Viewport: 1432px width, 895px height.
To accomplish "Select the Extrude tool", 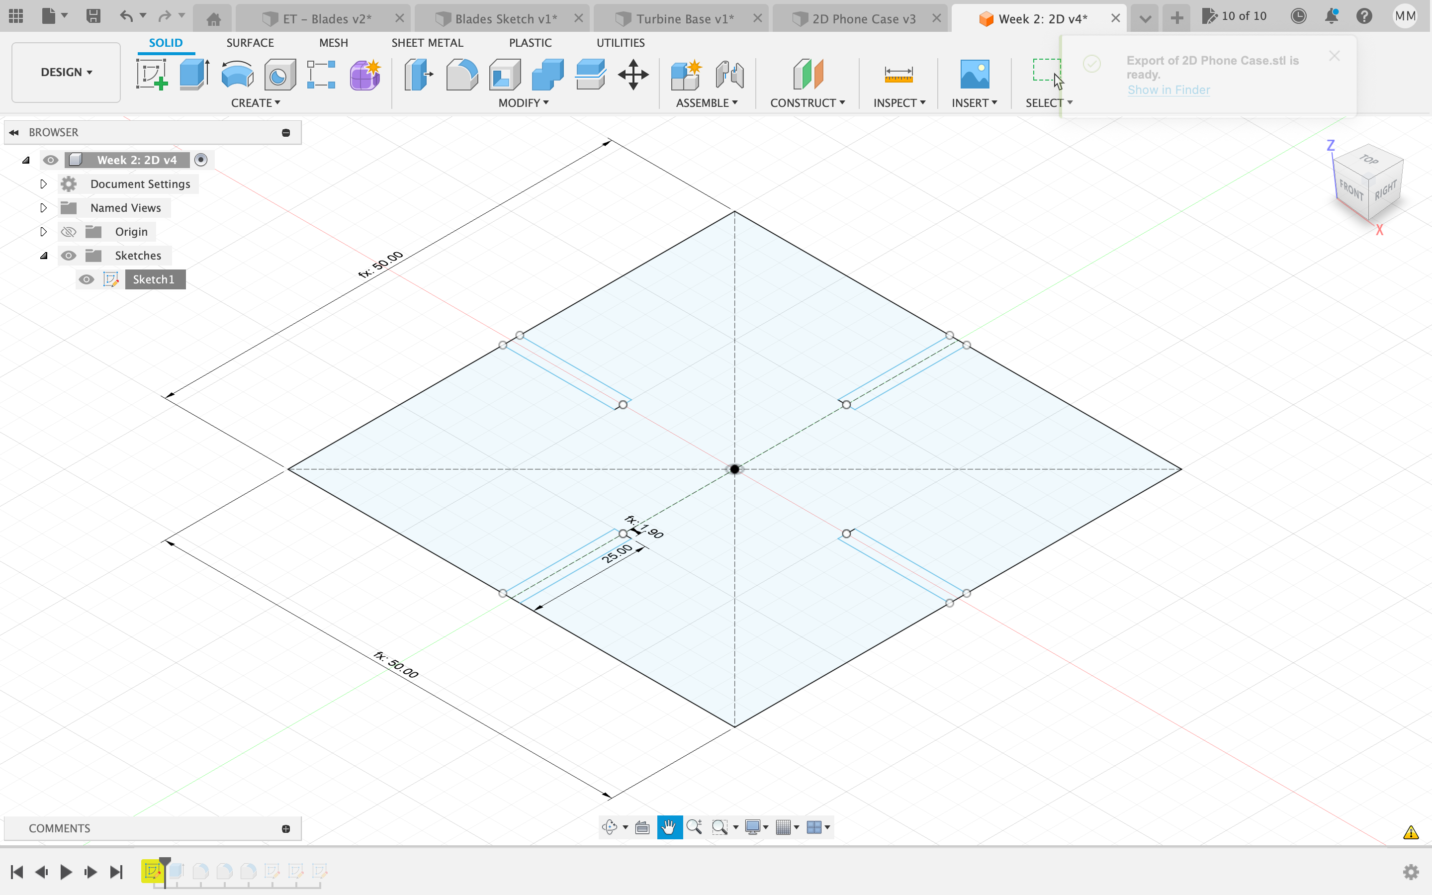I will click(x=193, y=75).
